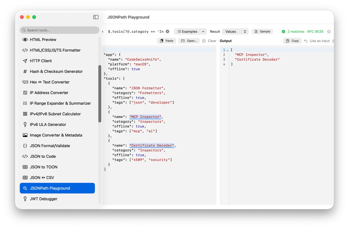
Task: Toggle the sidebar panel icon
Action: (96, 17)
